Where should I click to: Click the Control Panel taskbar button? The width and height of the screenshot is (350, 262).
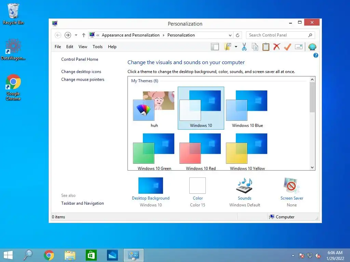pyautogui.click(x=134, y=255)
